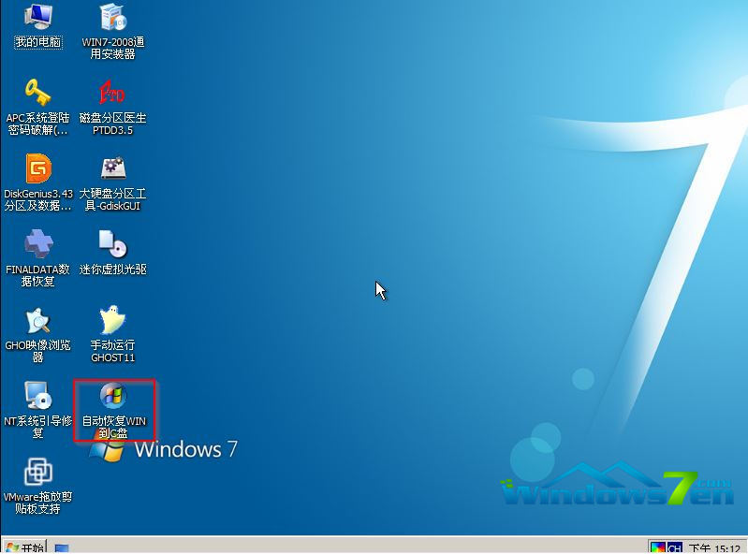
Task: Click the show desktop quick launch icon
Action: 62,548
